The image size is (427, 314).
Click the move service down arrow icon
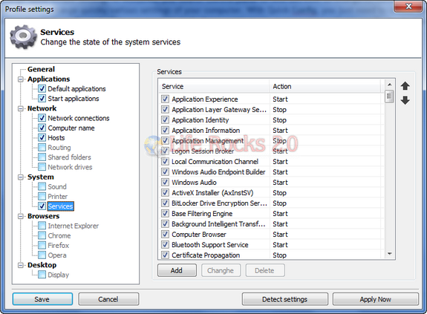click(x=405, y=100)
